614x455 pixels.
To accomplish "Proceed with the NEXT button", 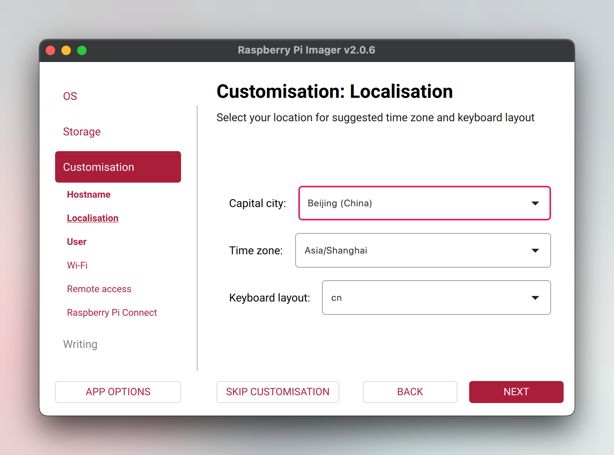I will pyautogui.click(x=516, y=392).
